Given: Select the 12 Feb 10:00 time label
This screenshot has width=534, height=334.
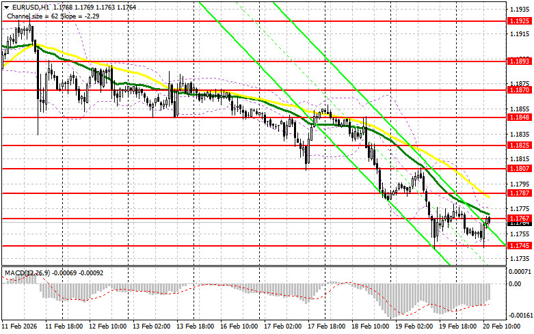Looking at the screenshot, I should coord(108,326).
